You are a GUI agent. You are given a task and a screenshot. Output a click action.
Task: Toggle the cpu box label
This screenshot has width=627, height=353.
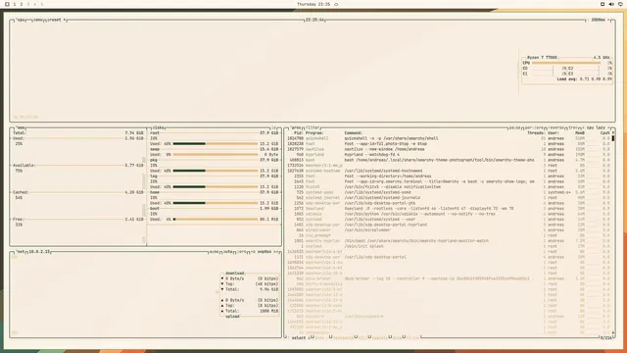coord(21,20)
